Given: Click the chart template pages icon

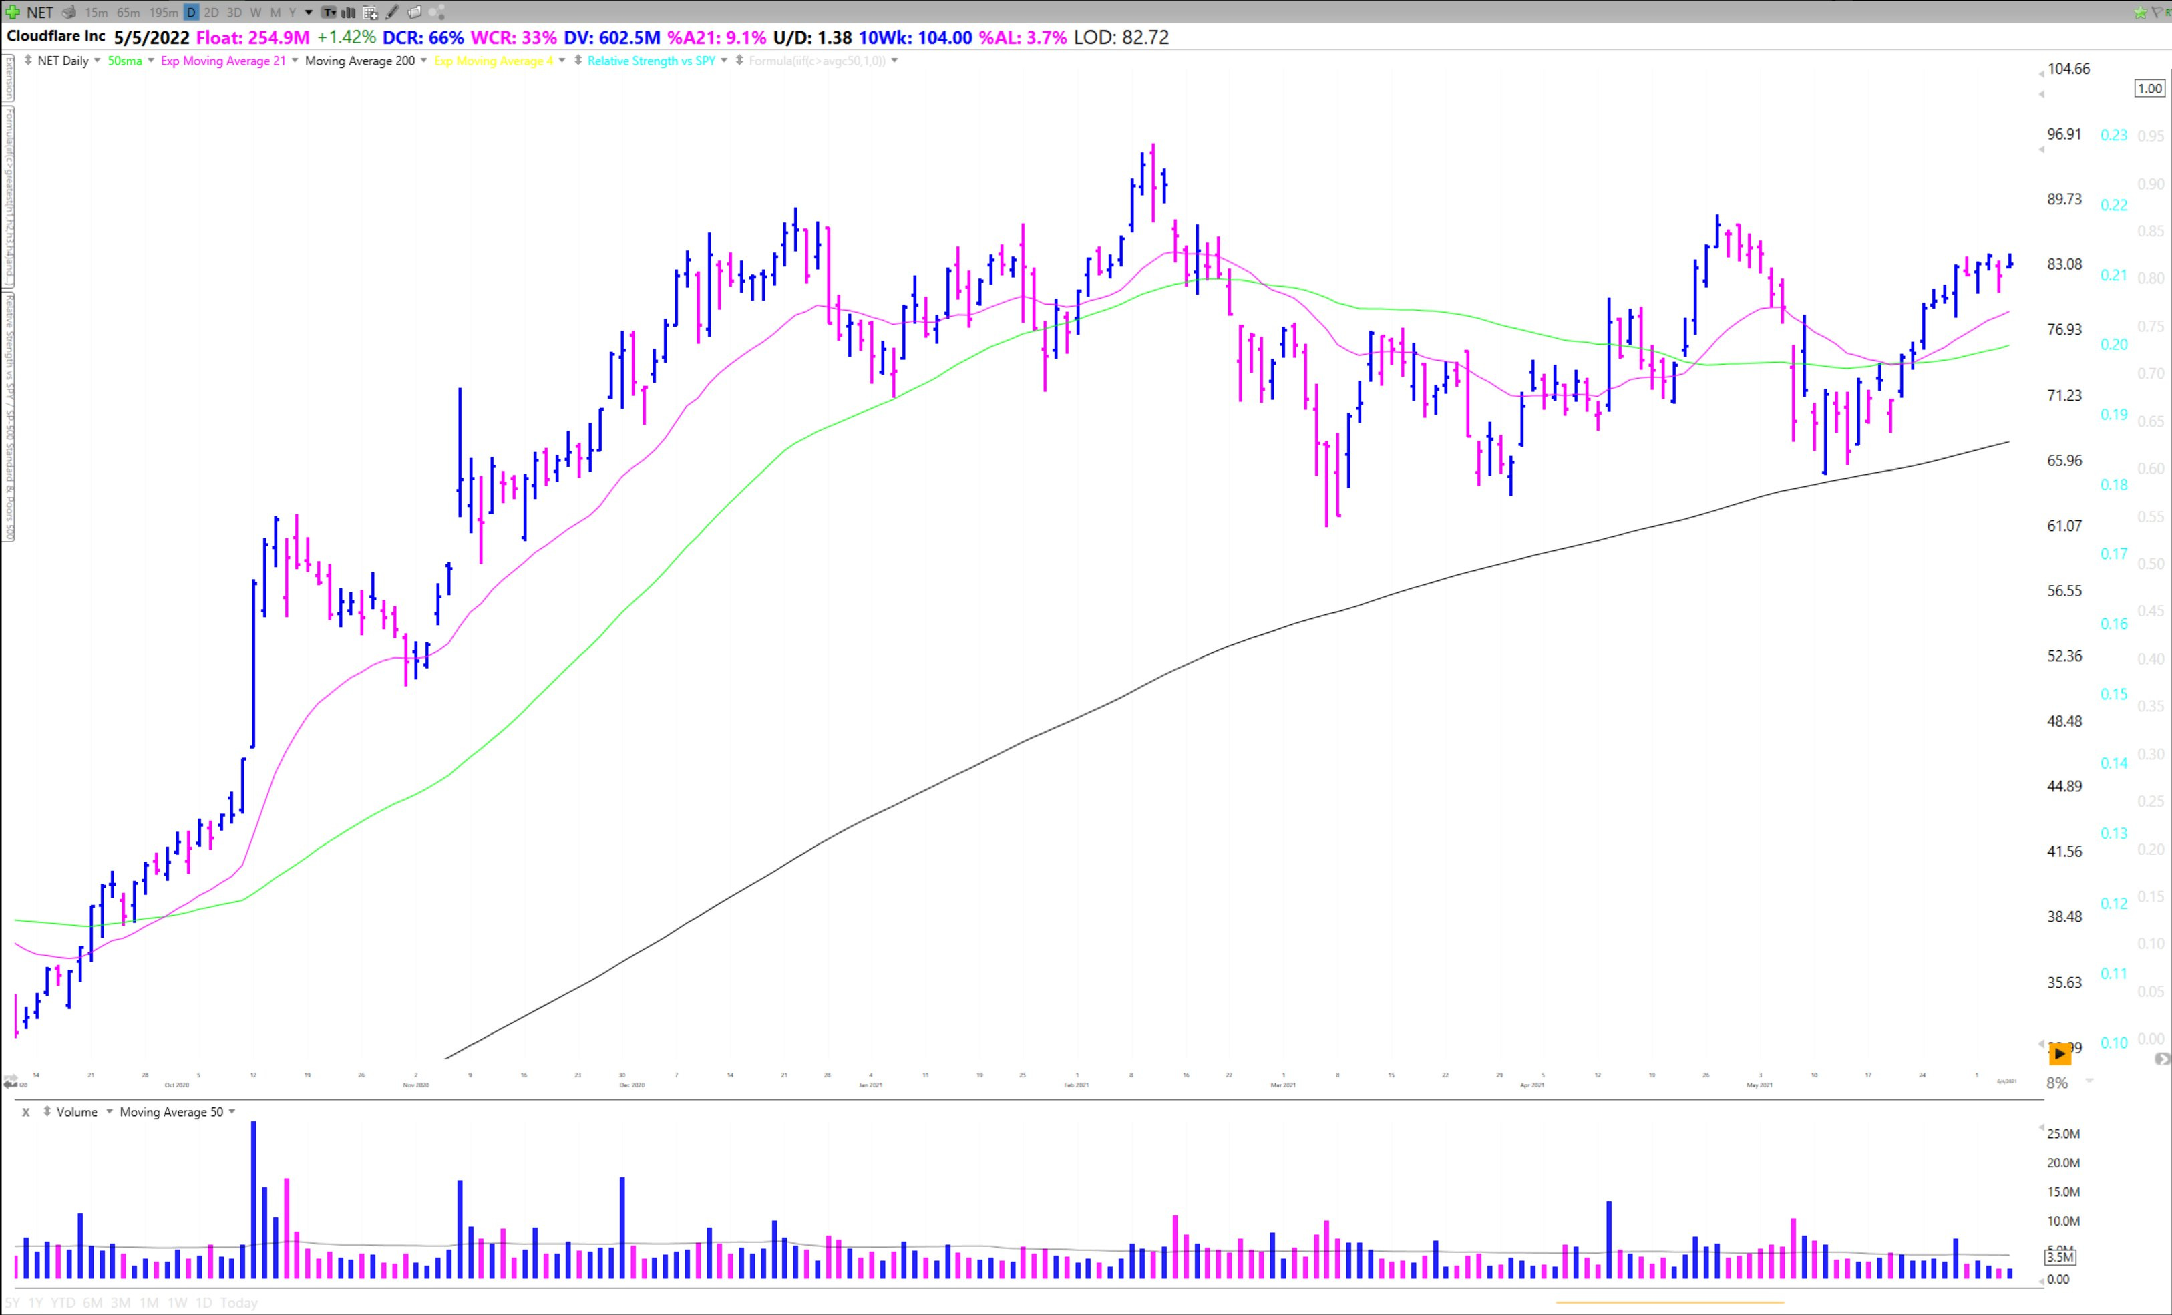Looking at the screenshot, I should pyautogui.click(x=414, y=12).
